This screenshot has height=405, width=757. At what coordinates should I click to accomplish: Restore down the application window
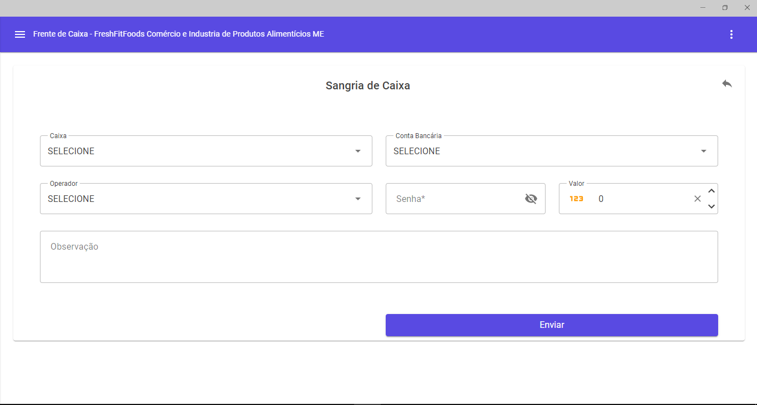coord(725,8)
